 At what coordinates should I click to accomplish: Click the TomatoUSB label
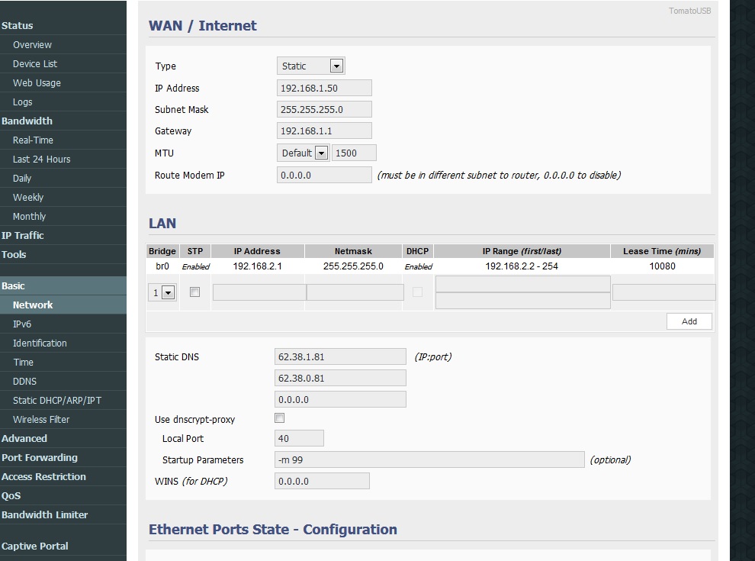click(x=689, y=11)
